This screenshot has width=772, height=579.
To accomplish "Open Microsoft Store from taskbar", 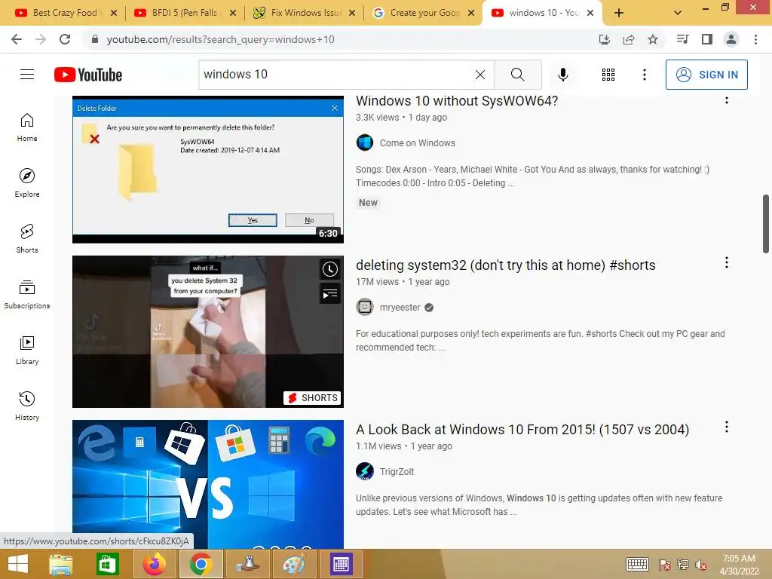I will (107, 564).
